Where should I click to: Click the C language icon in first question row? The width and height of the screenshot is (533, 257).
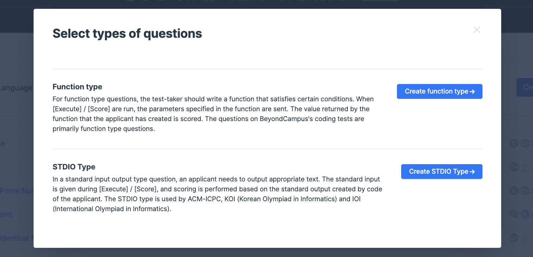coord(514,143)
